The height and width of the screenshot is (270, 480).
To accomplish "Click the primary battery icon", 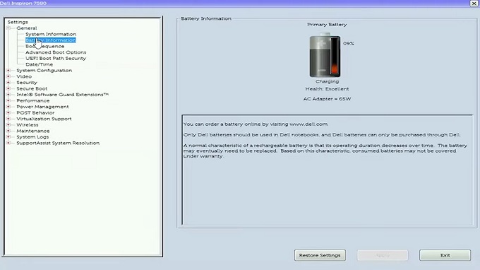I will (x=325, y=55).
